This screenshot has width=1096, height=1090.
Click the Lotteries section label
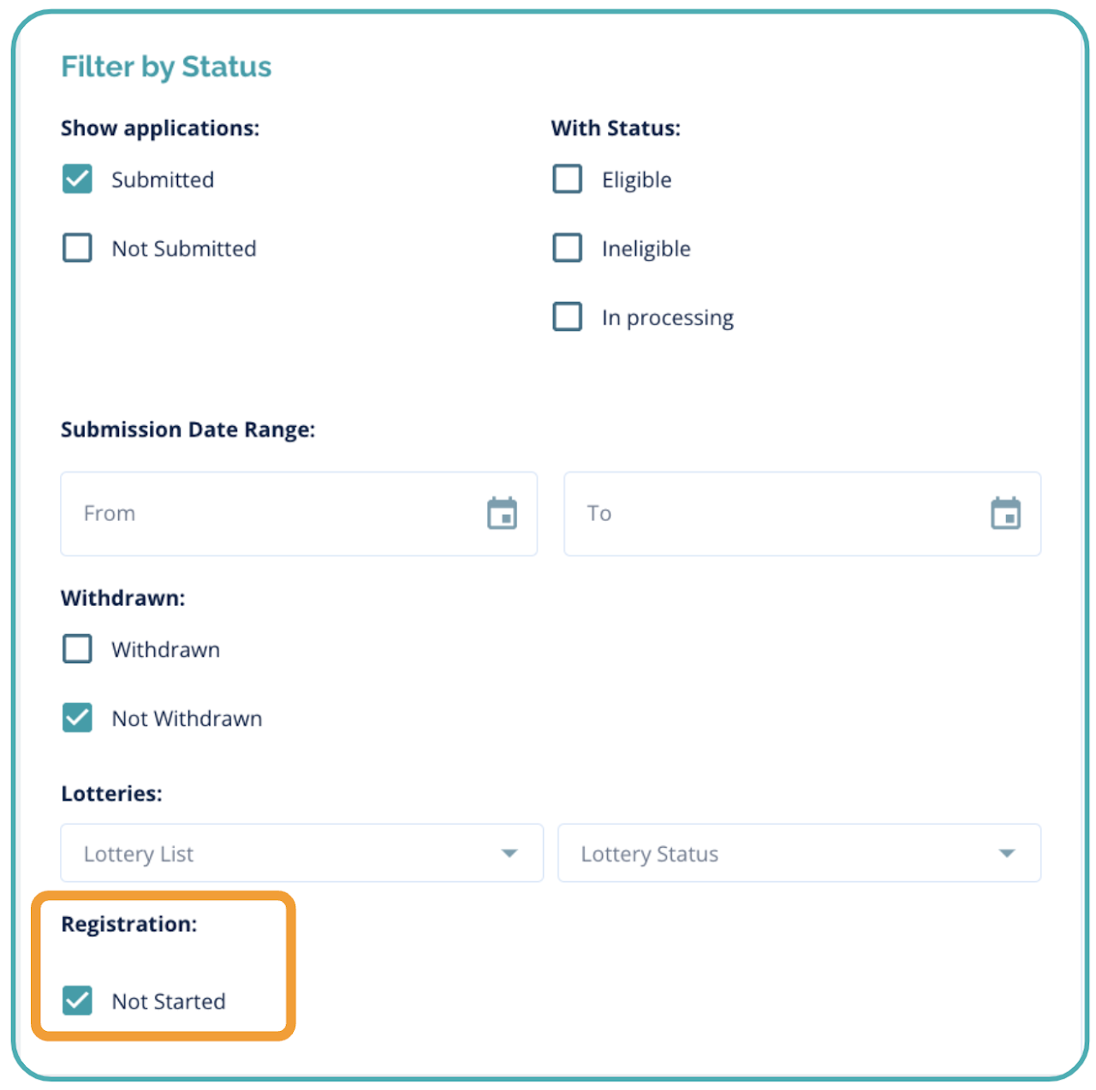[x=111, y=793]
